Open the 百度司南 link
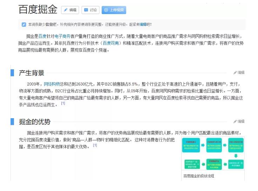258x191 pixels. [111, 43]
